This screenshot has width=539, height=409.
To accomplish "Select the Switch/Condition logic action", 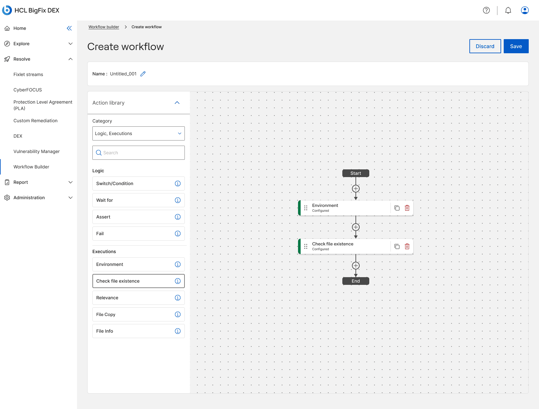I will point(139,183).
